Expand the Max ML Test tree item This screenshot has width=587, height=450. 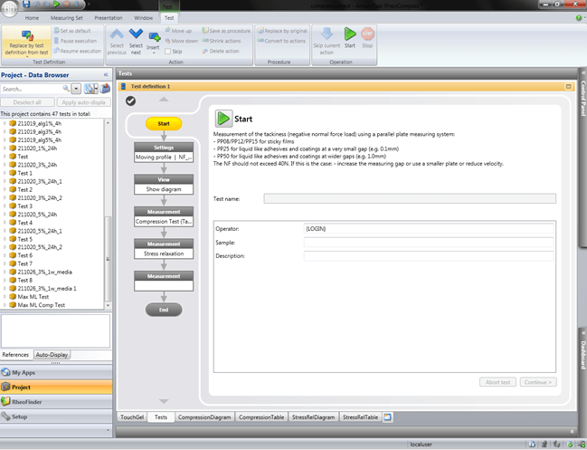5,297
